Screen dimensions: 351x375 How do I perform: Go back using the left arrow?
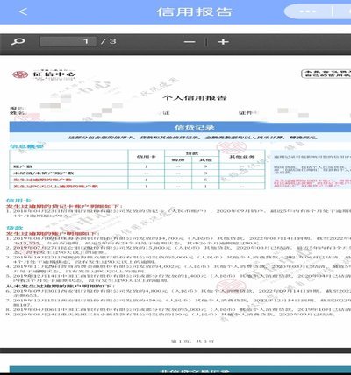click(23, 11)
